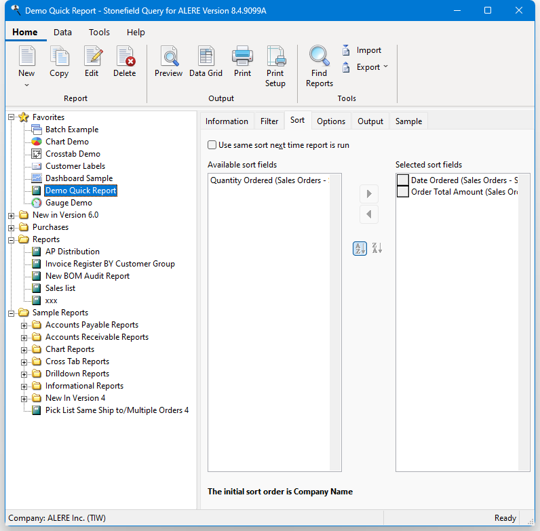This screenshot has width=540, height=531.
Task: Select Pick List Same Ship to/Multiple Orders 4
Action: (x=117, y=410)
